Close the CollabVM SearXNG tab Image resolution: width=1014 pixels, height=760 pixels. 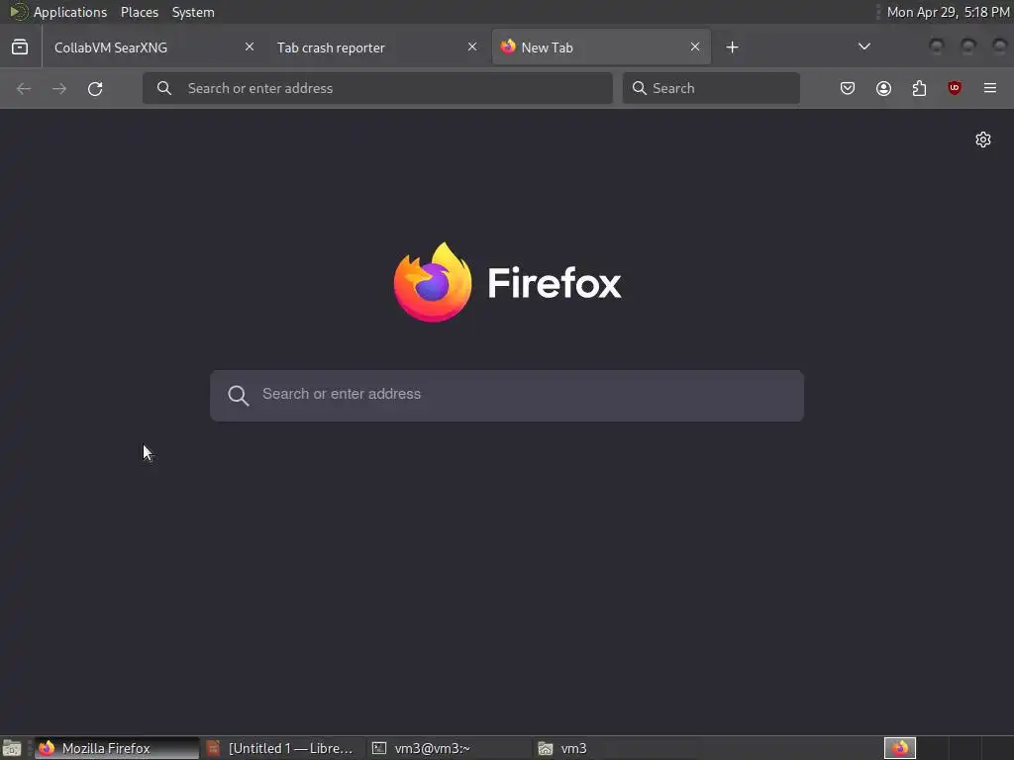[250, 47]
